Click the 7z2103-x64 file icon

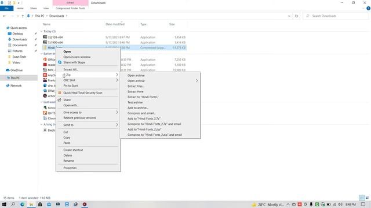tap(45, 37)
